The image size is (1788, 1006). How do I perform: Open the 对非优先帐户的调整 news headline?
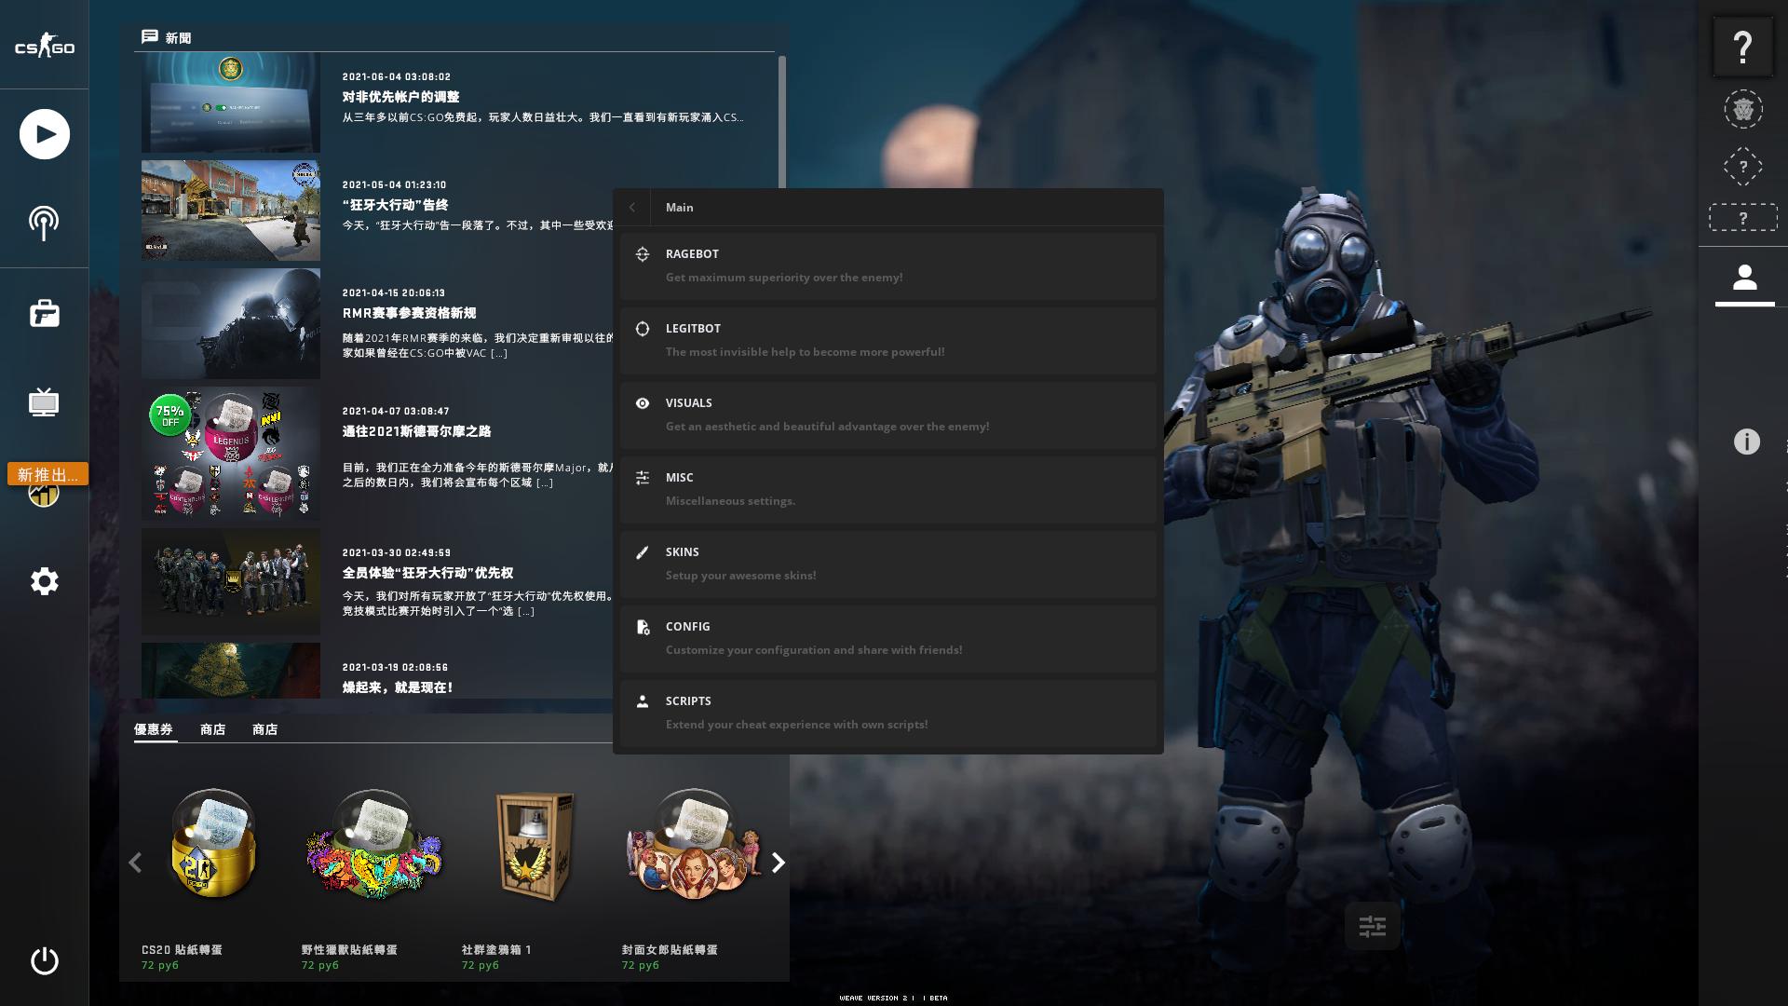click(400, 97)
